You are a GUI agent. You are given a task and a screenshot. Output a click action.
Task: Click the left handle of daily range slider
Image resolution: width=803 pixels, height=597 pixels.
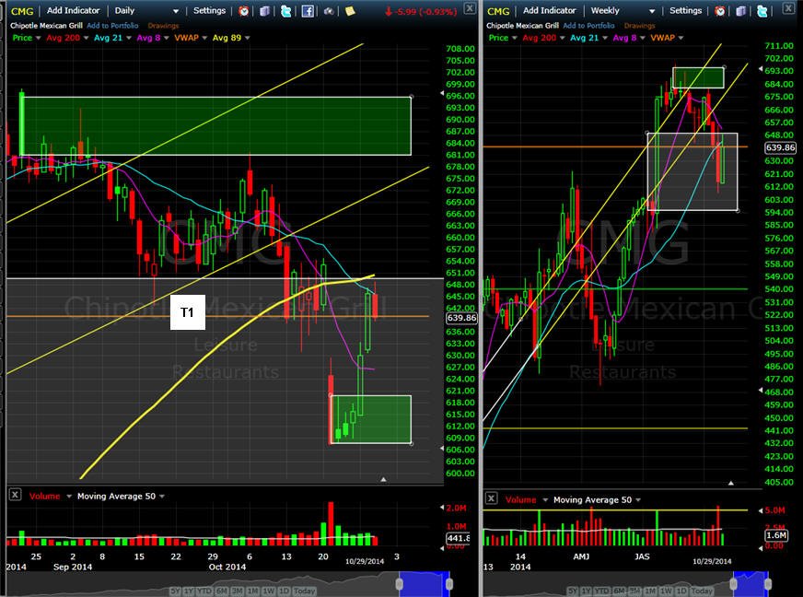point(400,584)
